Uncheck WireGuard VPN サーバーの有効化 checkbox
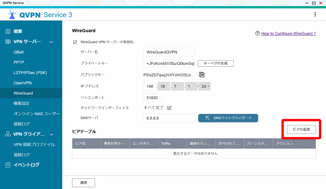Screen dimensions: 326x189 click(75, 42)
